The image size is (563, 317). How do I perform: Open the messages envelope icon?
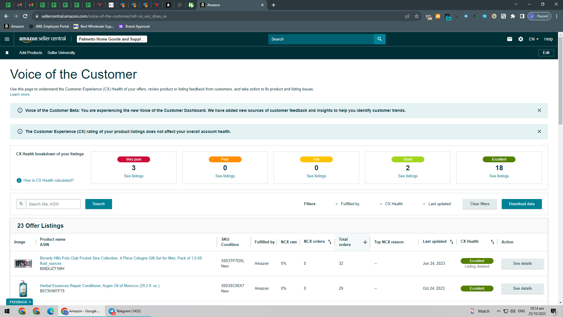(510, 39)
